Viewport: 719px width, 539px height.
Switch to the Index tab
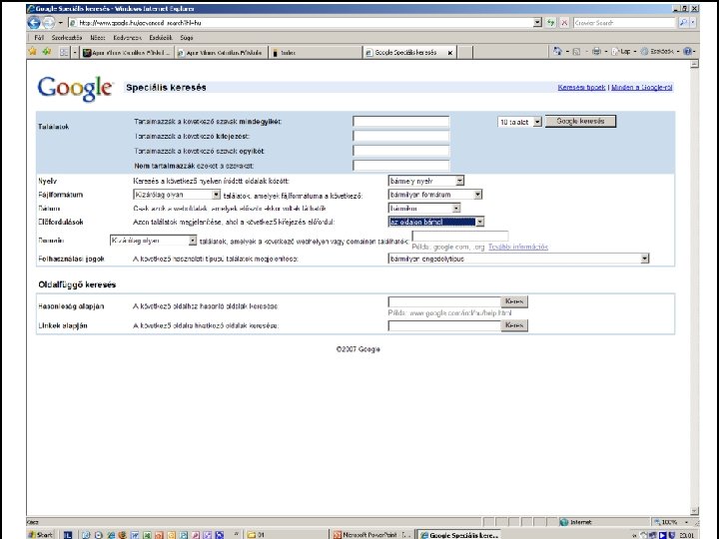point(316,53)
